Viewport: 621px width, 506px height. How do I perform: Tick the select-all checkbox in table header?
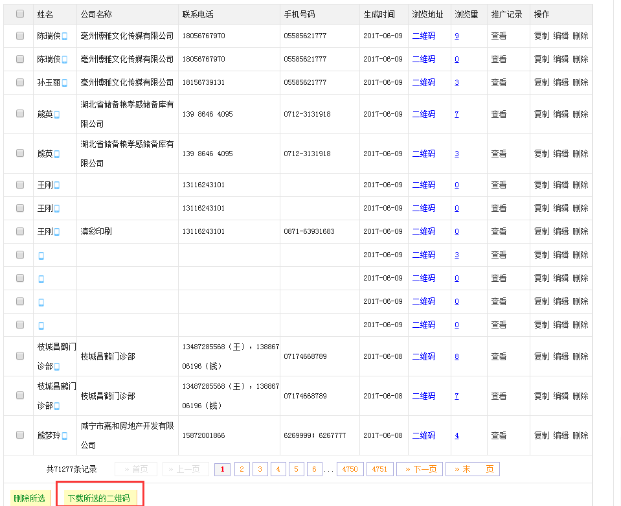(x=20, y=14)
